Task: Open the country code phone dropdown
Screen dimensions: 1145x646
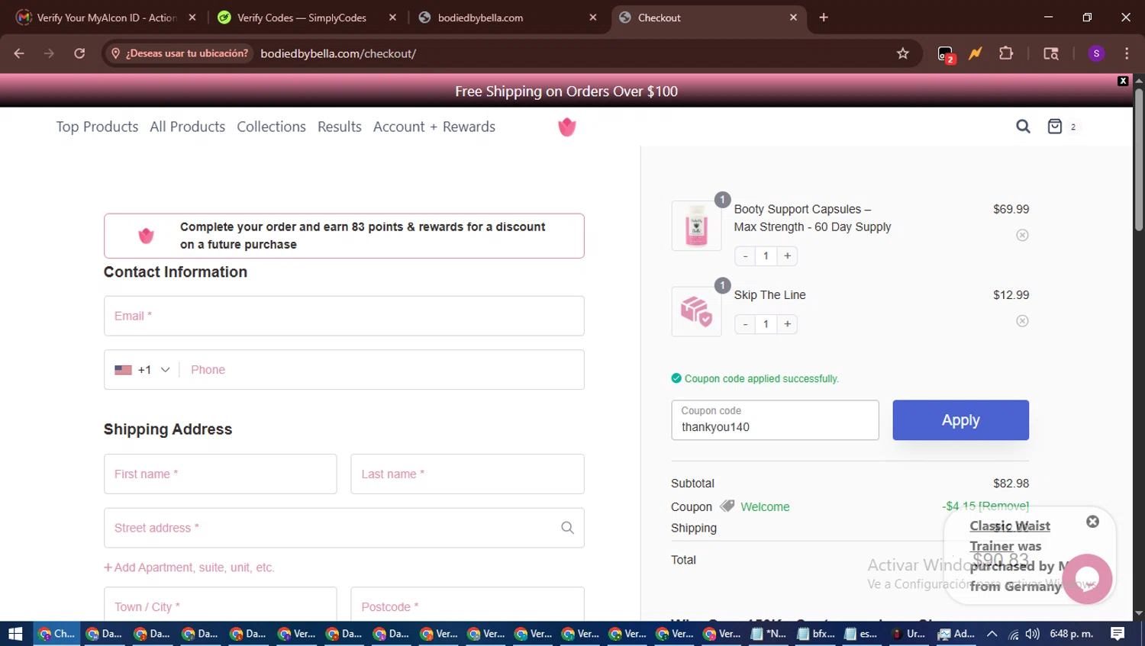Action: 142,370
